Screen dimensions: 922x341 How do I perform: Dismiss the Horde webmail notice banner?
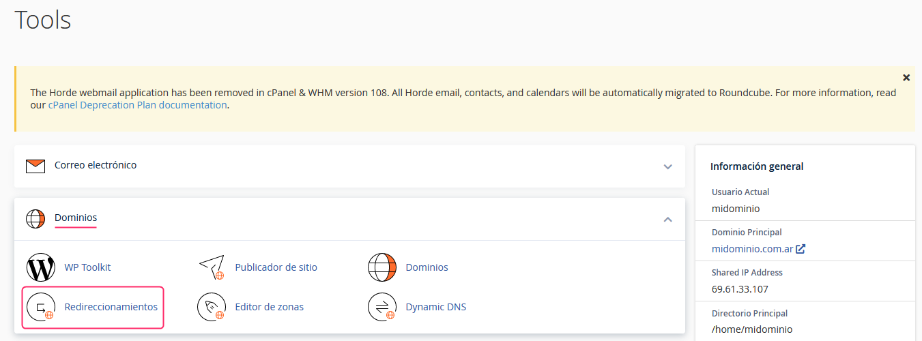click(906, 78)
